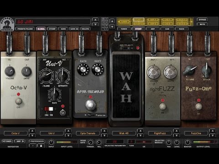Click the preset down arrow beside GO JIMI display
219x164 pixels.
95,24
